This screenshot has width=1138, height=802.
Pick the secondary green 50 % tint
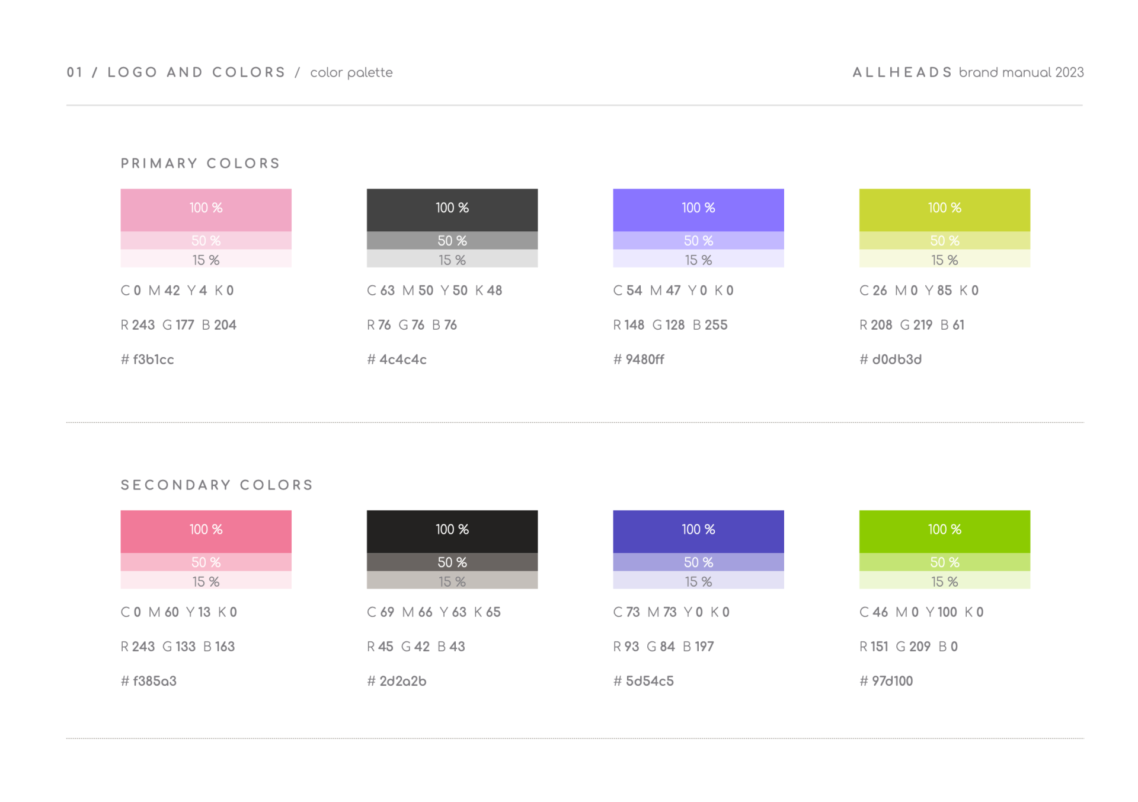coord(944,562)
